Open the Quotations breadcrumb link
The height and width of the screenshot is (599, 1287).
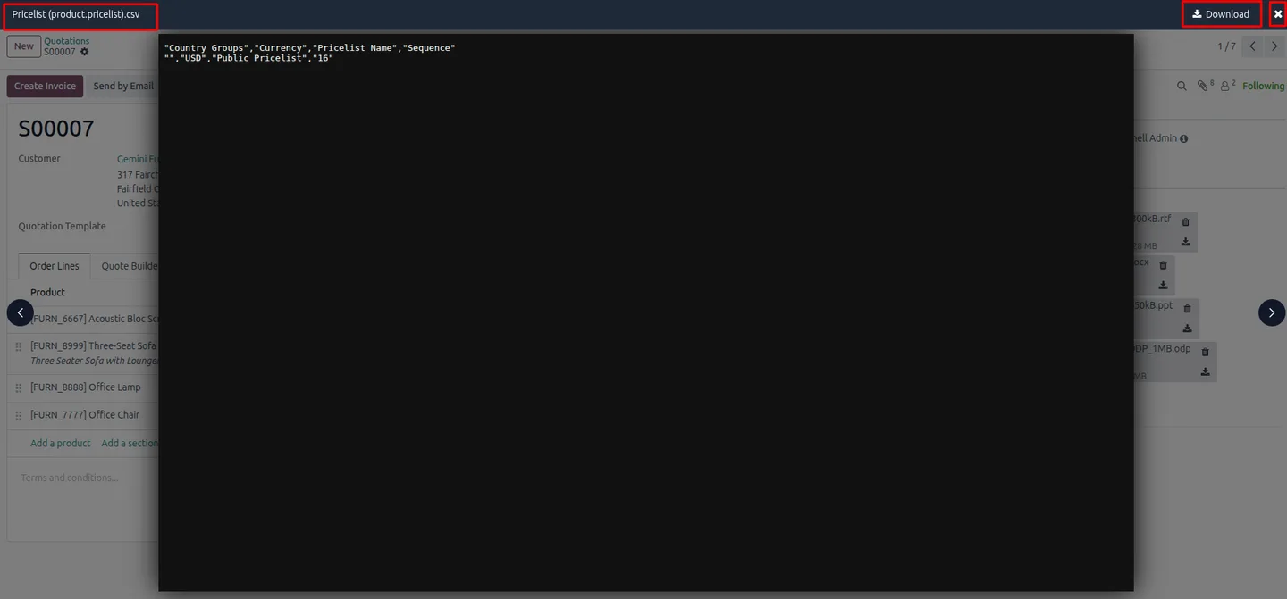(x=67, y=41)
